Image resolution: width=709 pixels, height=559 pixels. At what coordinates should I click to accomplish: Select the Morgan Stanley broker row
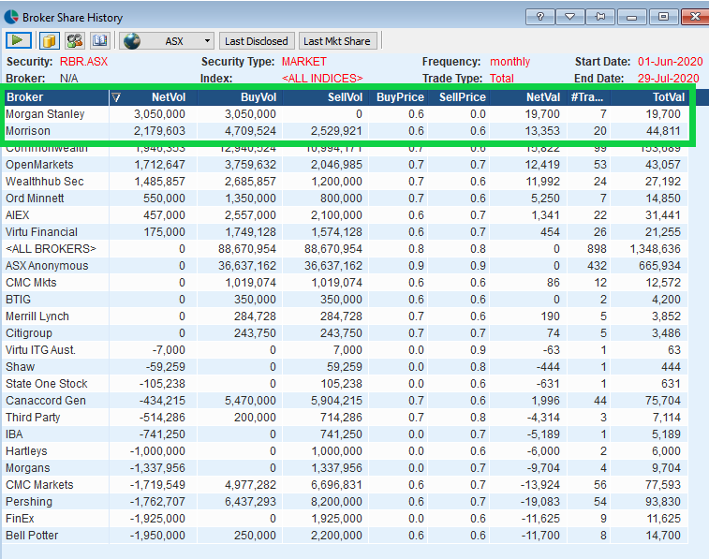pyautogui.click(x=346, y=114)
